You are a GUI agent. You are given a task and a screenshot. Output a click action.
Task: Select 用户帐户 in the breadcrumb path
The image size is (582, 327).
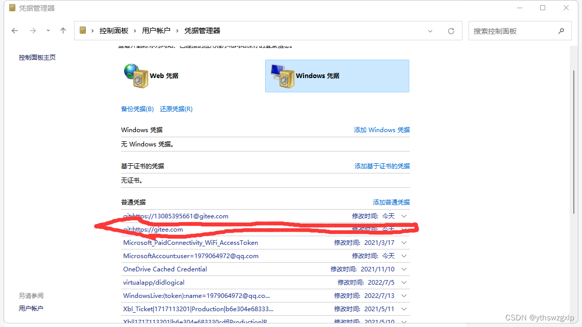[156, 31]
